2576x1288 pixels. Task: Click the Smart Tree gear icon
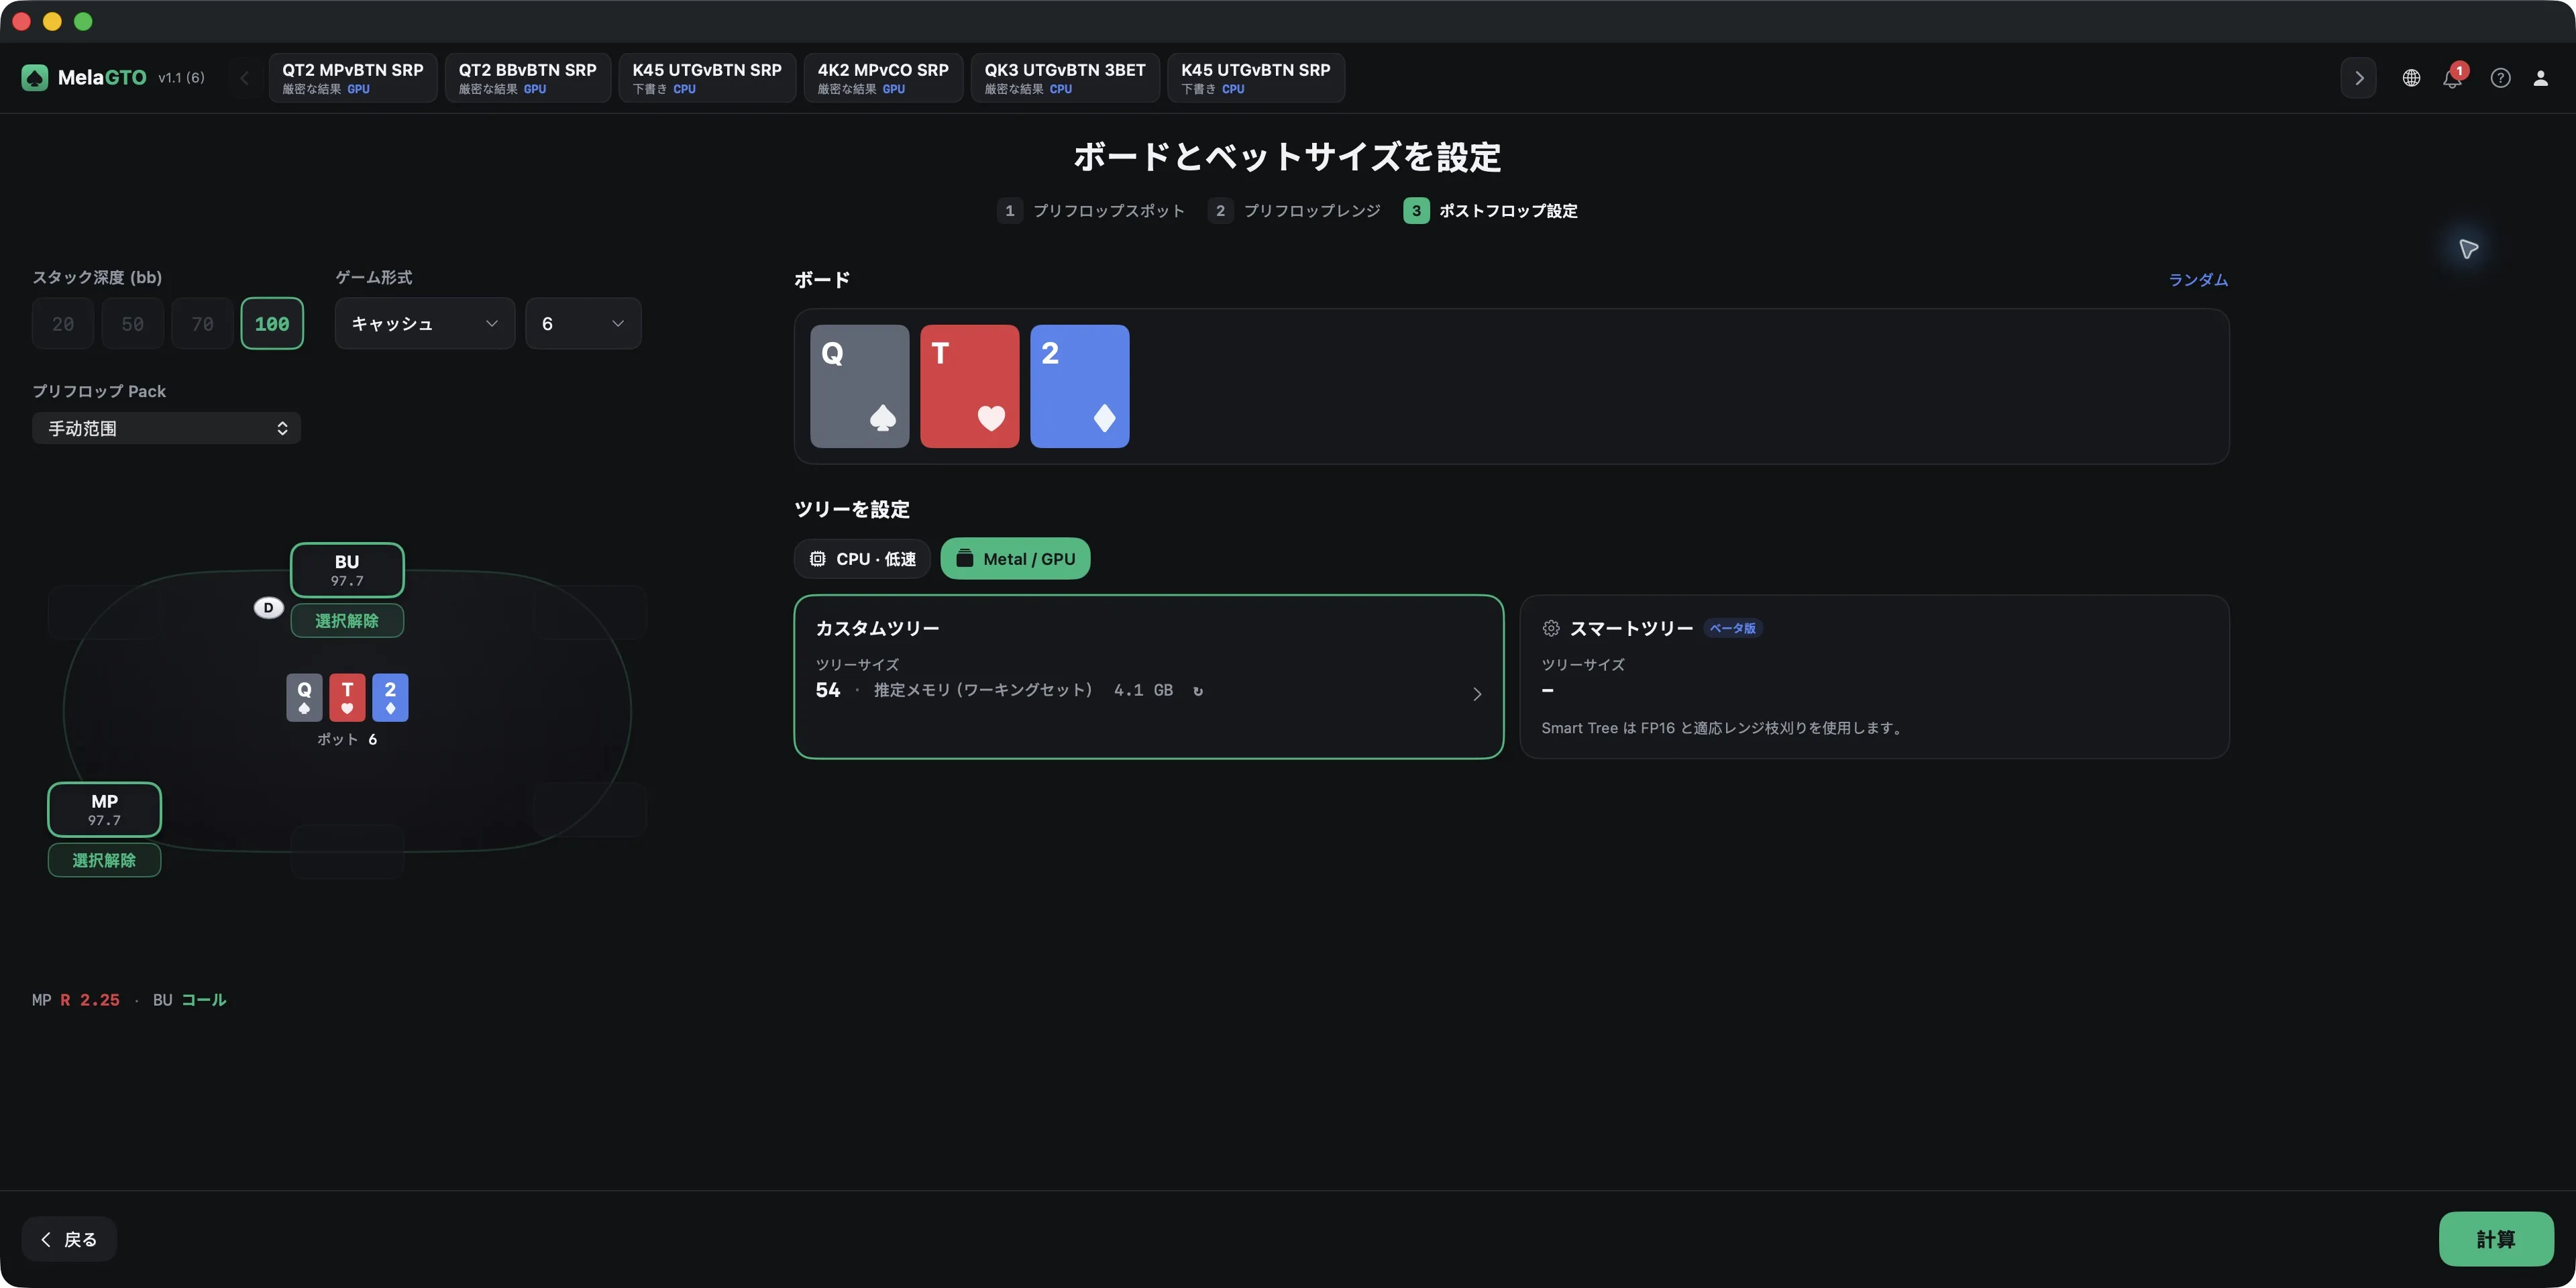click(x=1551, y=628)
